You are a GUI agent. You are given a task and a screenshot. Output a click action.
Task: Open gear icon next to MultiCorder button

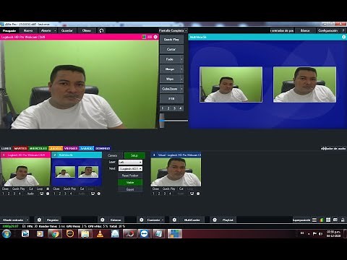tap(174, 220)
